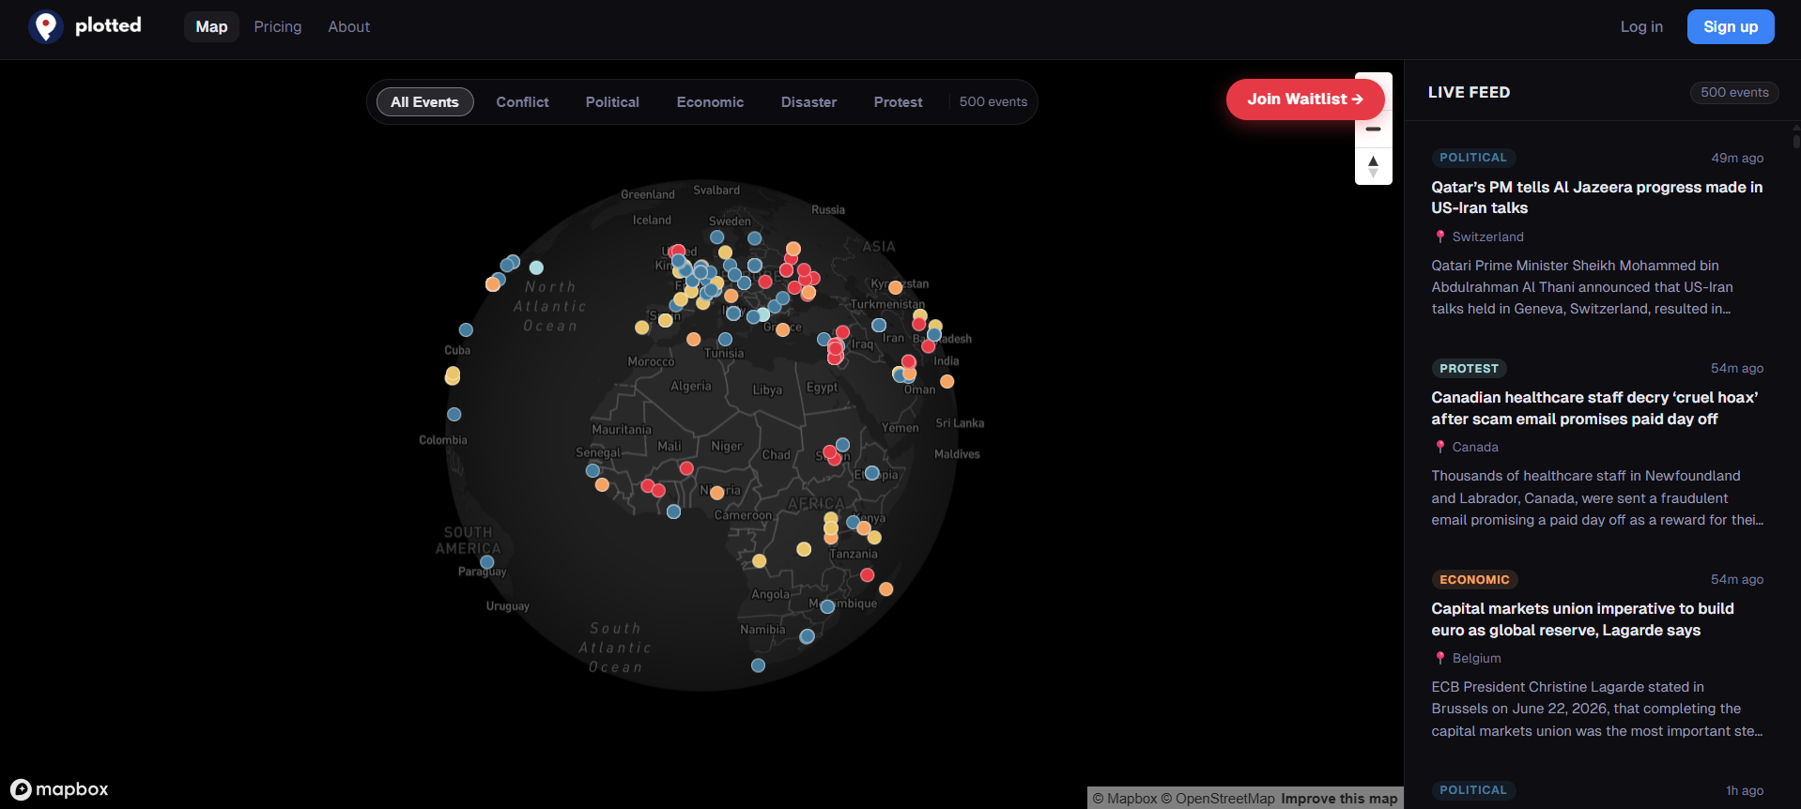The image size is (1801, 809).
Task: Click the plotted brand name
Action: tap(108, 25)
